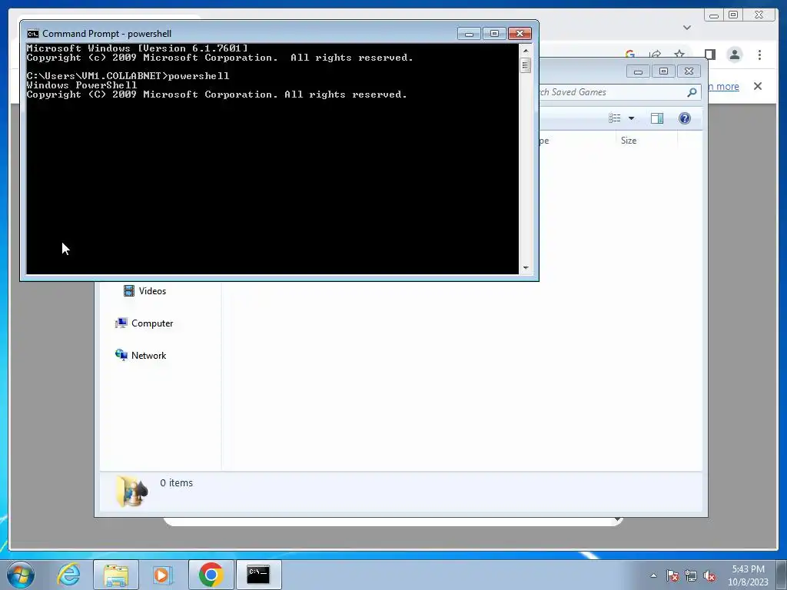Select Videos in Explorer navigation pane
Image resolution: width=787 pixels, height=590 pixels.
[145, 291]
